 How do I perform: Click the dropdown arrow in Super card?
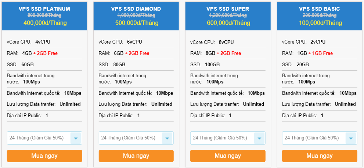[x=259, y=138]
